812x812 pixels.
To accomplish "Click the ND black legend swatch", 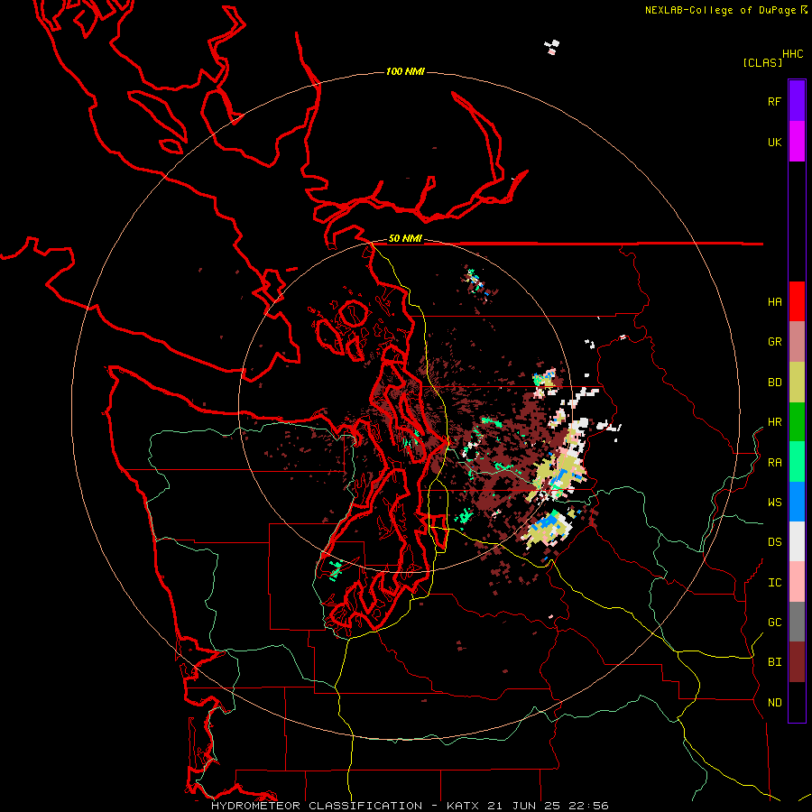I will coord(797,702).
